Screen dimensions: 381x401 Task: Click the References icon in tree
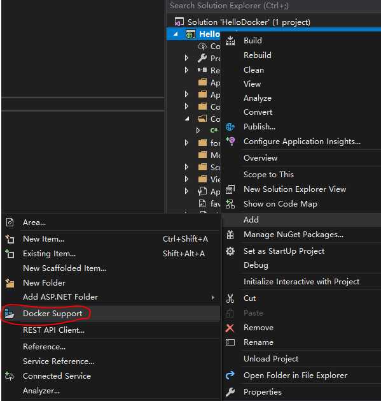202,70
